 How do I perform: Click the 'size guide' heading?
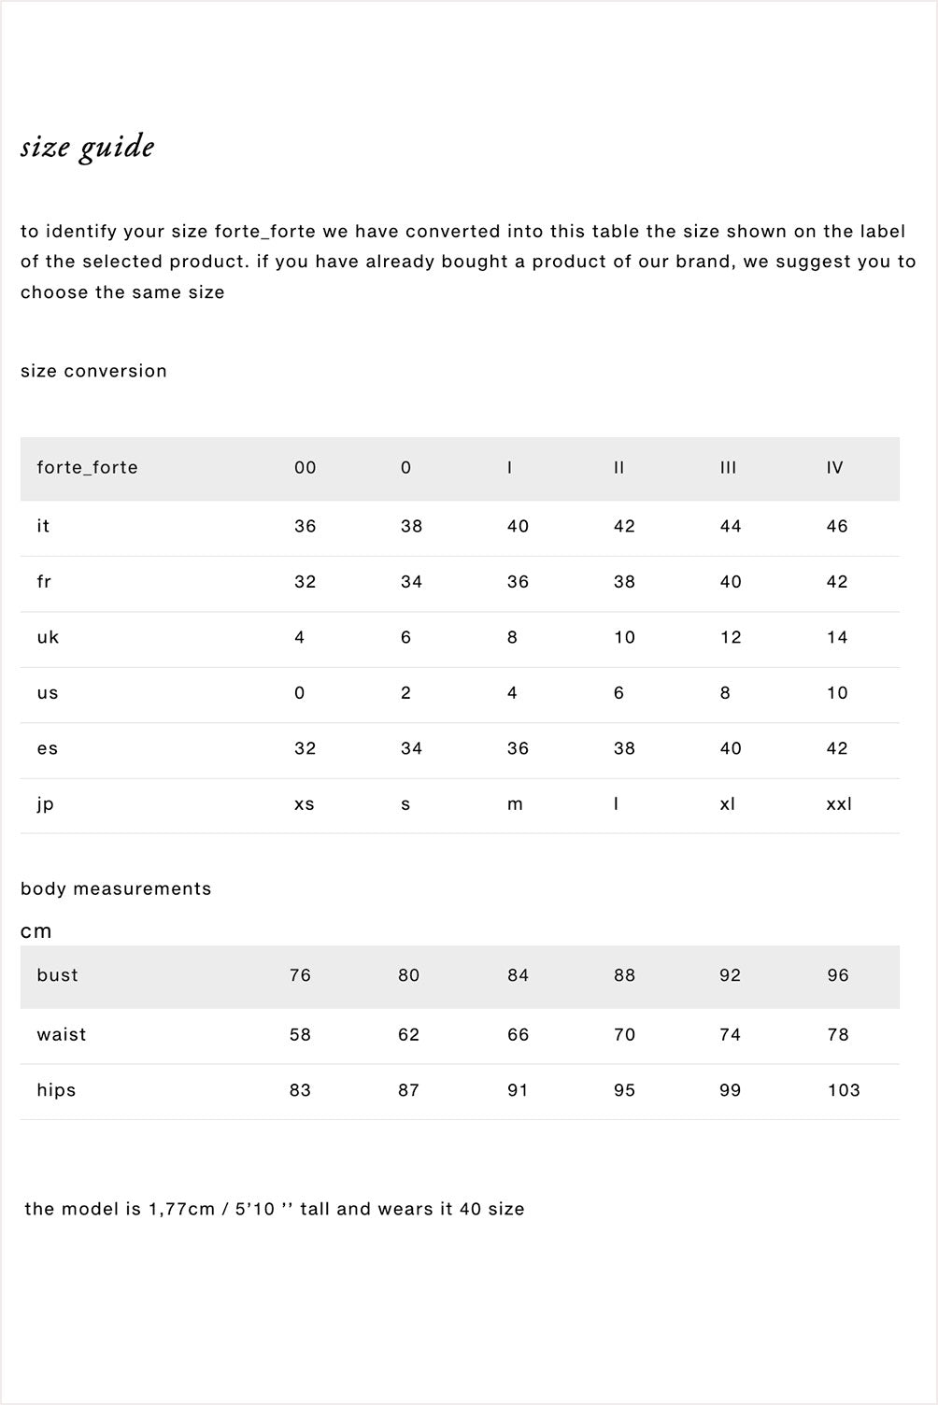point(88,147)
